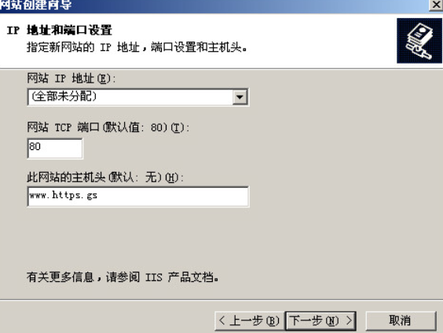Click the 此网站的主机头(默认: 无) label

pos(105,177)
